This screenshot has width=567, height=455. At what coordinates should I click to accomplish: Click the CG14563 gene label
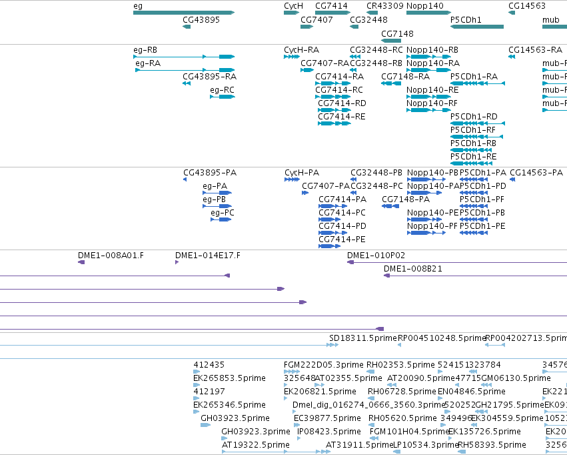tap(527, 6)
